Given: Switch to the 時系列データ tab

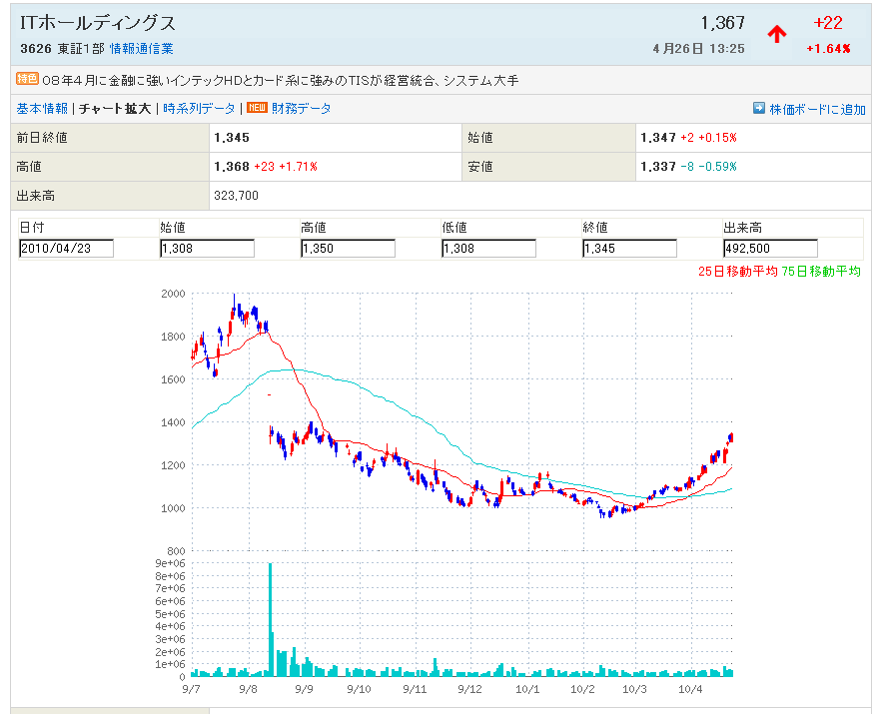Looking at the screenshot, I should tap(200, 108).
